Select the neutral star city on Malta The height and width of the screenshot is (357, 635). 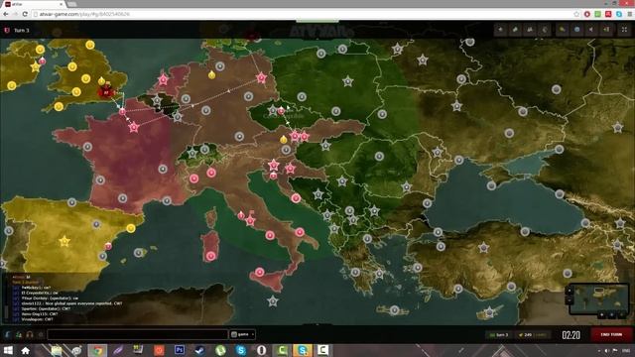coord(273,301)
